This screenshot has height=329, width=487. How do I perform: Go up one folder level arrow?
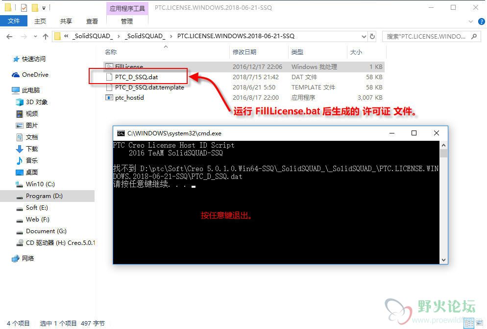(x=46, y=37)
